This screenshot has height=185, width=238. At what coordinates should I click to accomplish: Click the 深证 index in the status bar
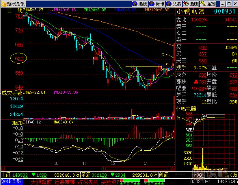(x=87, y=175)
